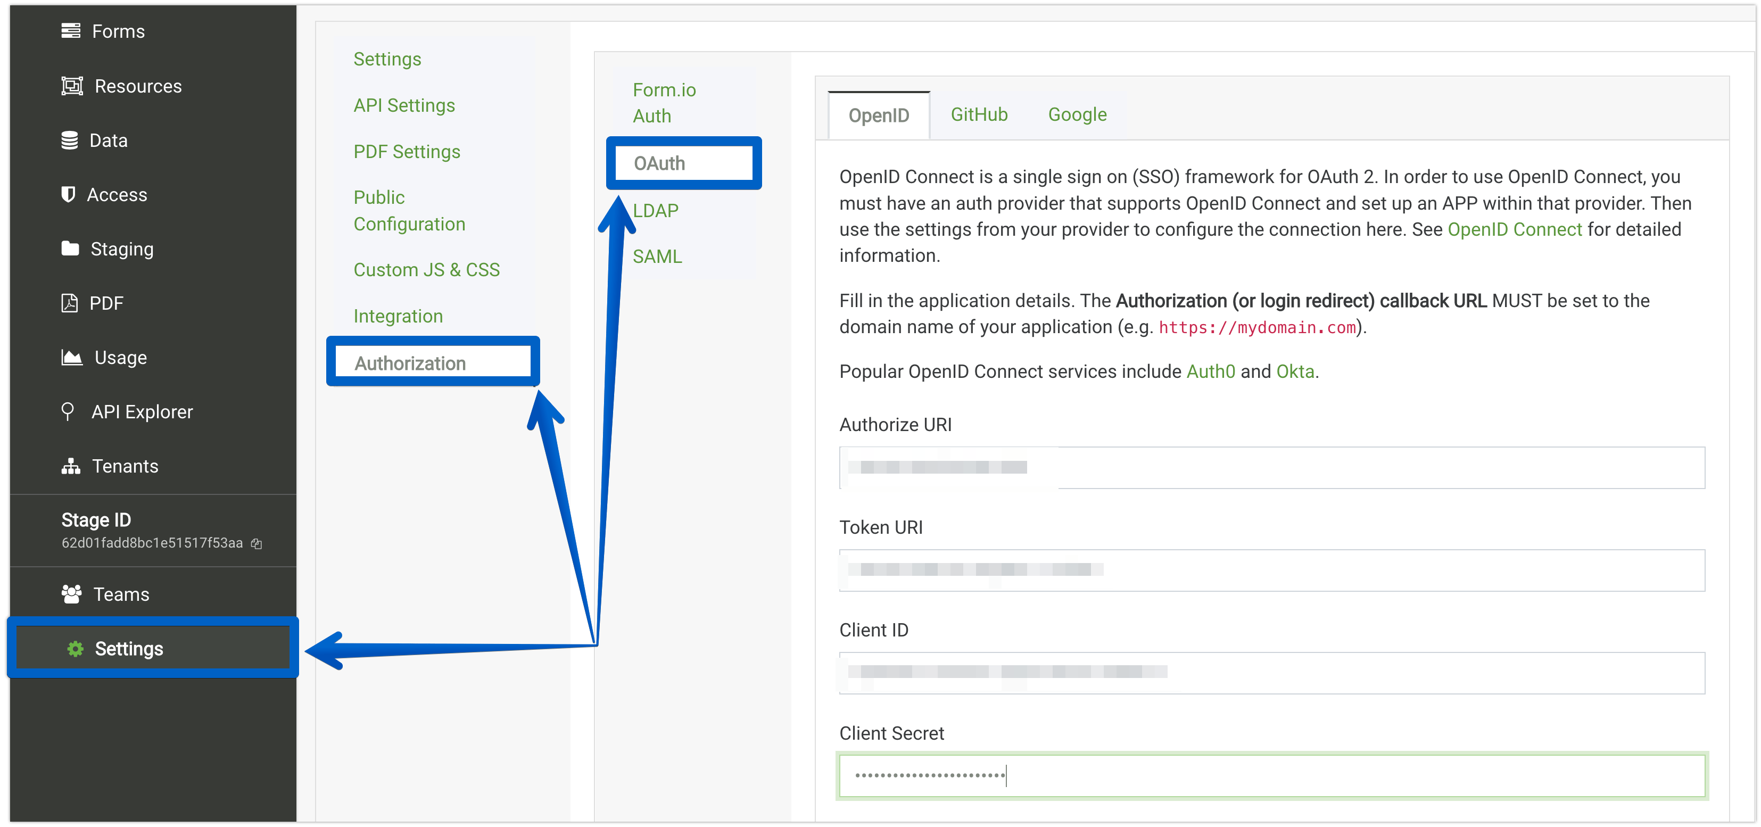Open the Auth0 link
The height and width of the screenshot is (827, 1761).
(x=1211, y=371)
